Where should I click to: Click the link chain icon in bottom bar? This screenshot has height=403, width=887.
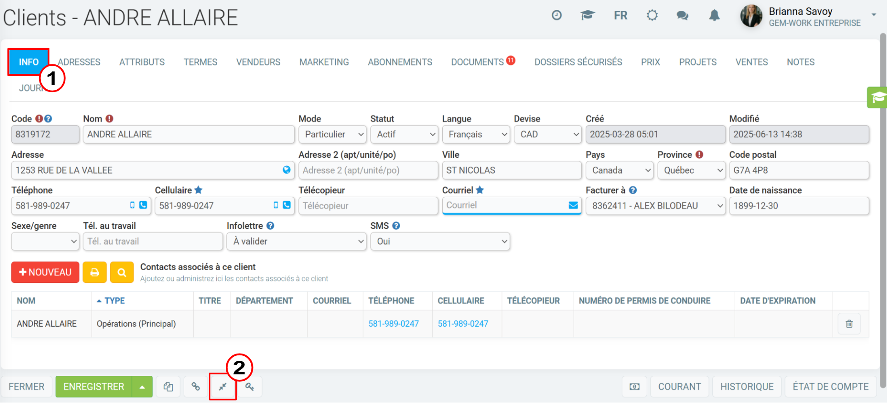tap(195, 387)
